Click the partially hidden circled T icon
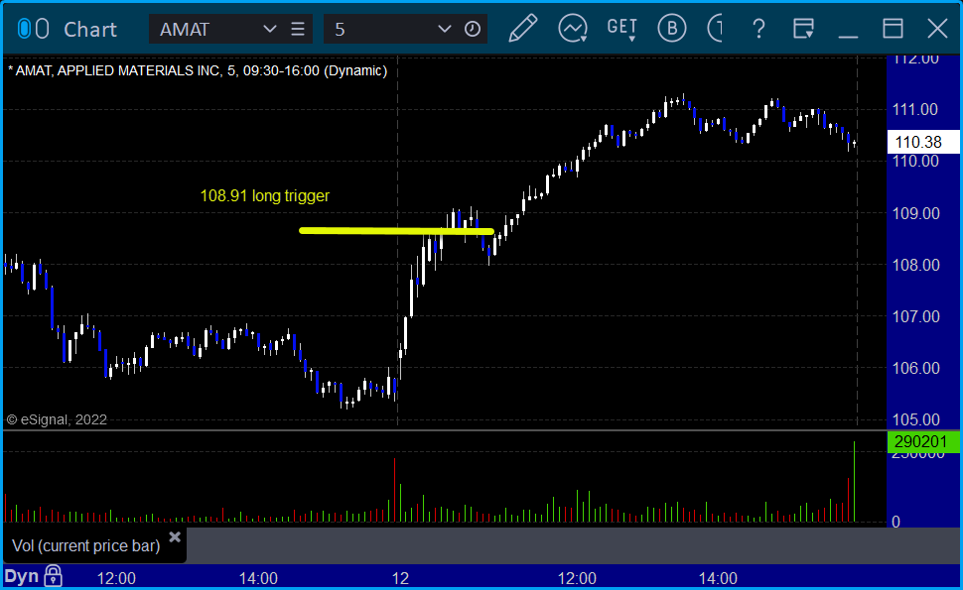Screen dimensions: 963x590 tap(715, 28)
